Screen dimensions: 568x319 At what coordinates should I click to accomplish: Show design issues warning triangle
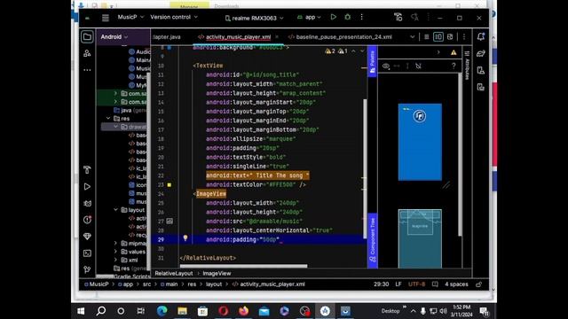(454, 53)
